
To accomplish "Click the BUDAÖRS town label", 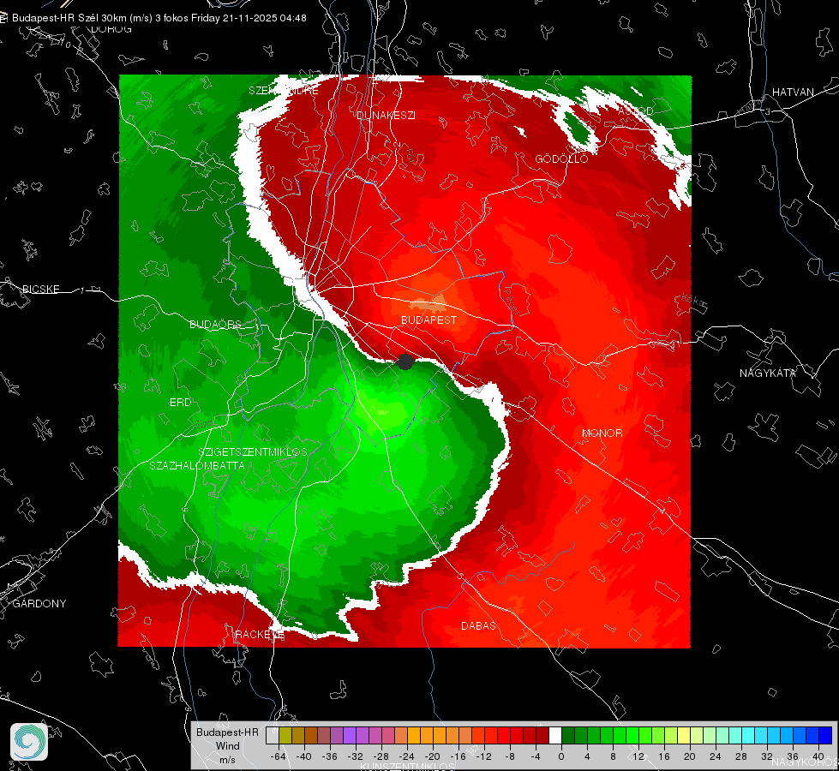I will coord(215,324).
